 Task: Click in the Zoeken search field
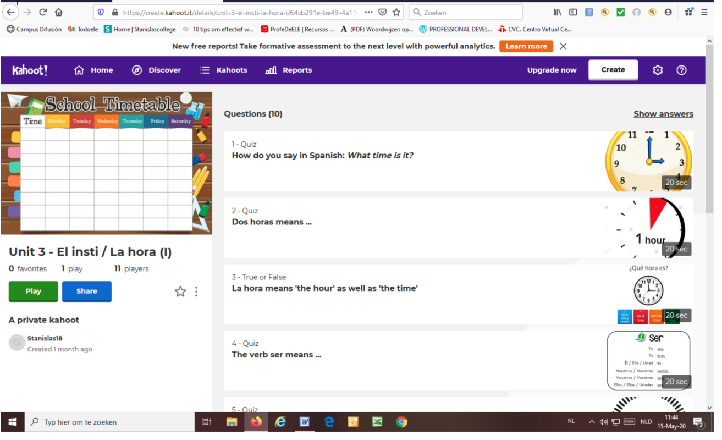pyautogui.click(x=466, y=12)
